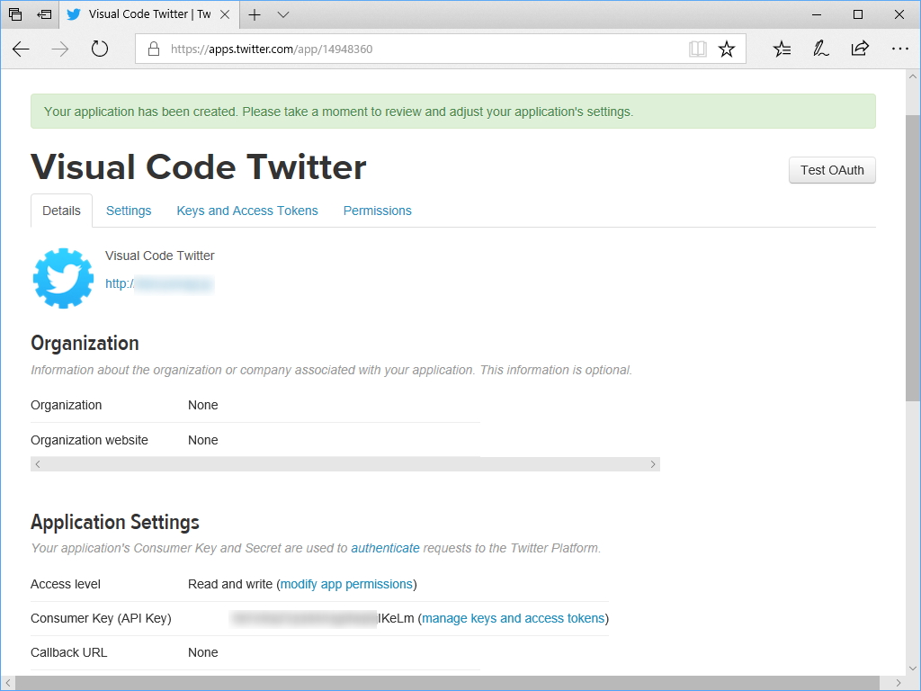Screen dimensions: 921x691
Task: Open a new tab with plus icon
Action: coord(255,14)
